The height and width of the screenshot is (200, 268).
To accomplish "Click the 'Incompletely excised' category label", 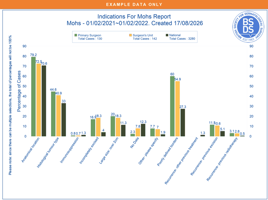I will click(89, 151).
